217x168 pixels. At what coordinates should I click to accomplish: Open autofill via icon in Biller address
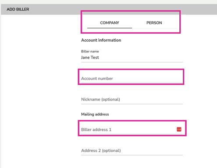click(x=179, y=129)
